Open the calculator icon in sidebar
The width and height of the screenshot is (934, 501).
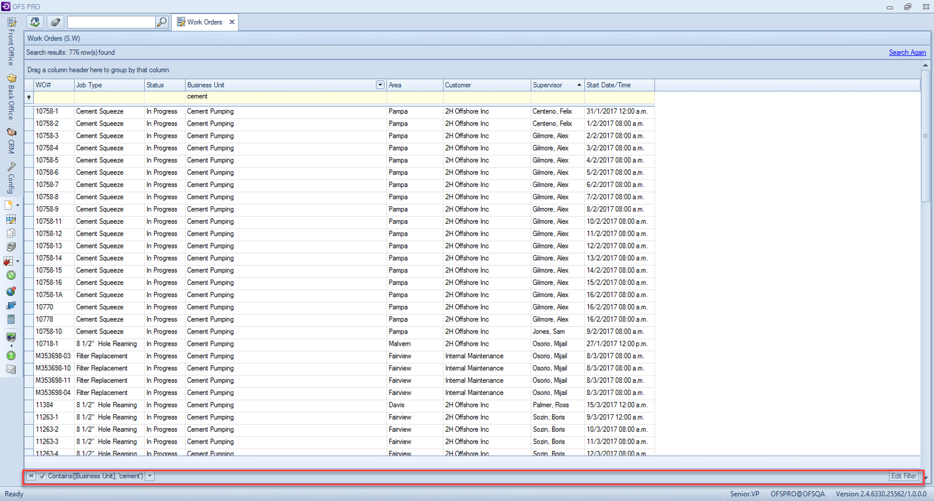pyautogui.click(x=11, y=319)
